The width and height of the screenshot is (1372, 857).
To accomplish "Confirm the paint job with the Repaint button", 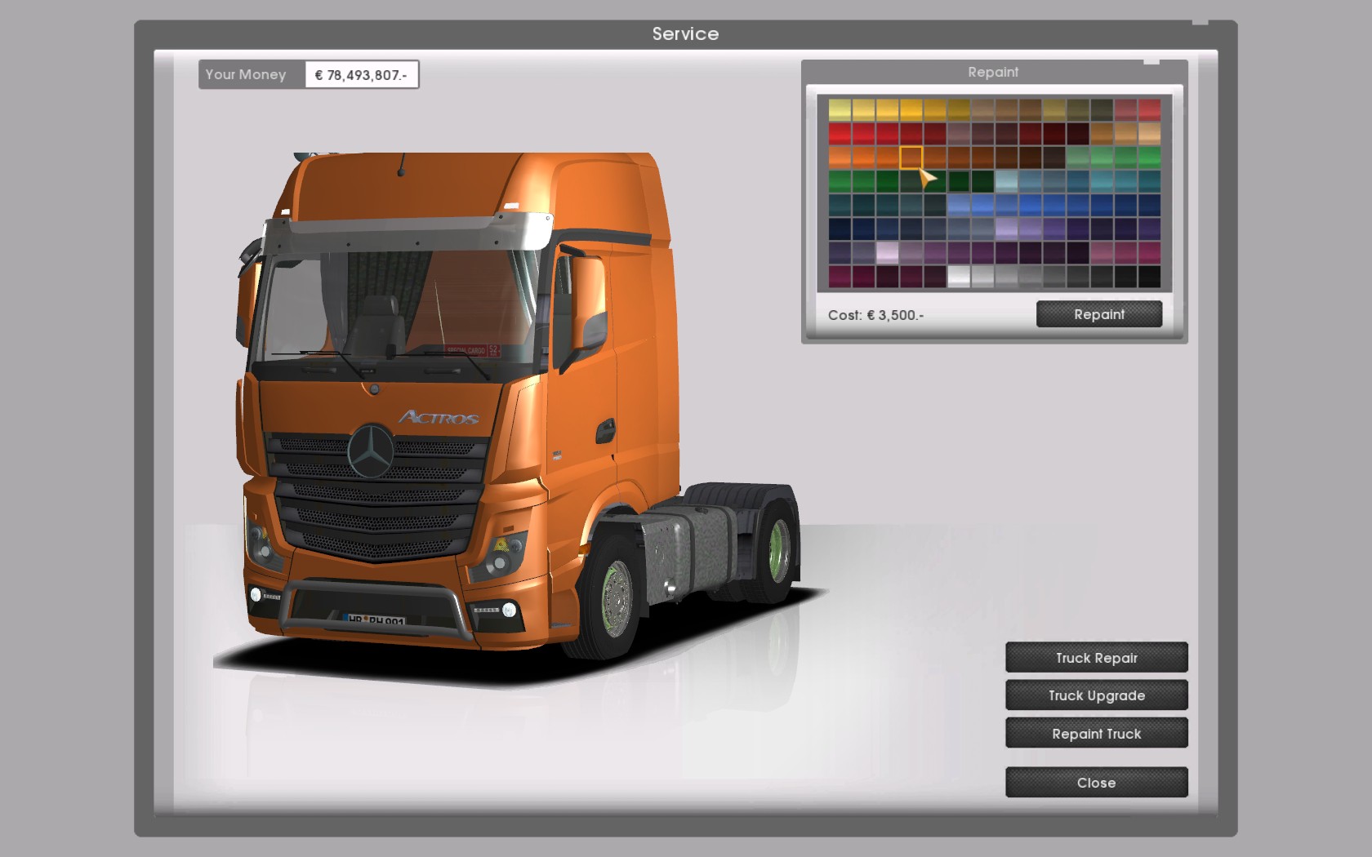I will pyautogui.click(x=1099, y=314).
